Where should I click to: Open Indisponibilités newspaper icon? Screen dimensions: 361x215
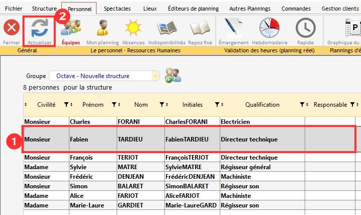click(167, 28)
